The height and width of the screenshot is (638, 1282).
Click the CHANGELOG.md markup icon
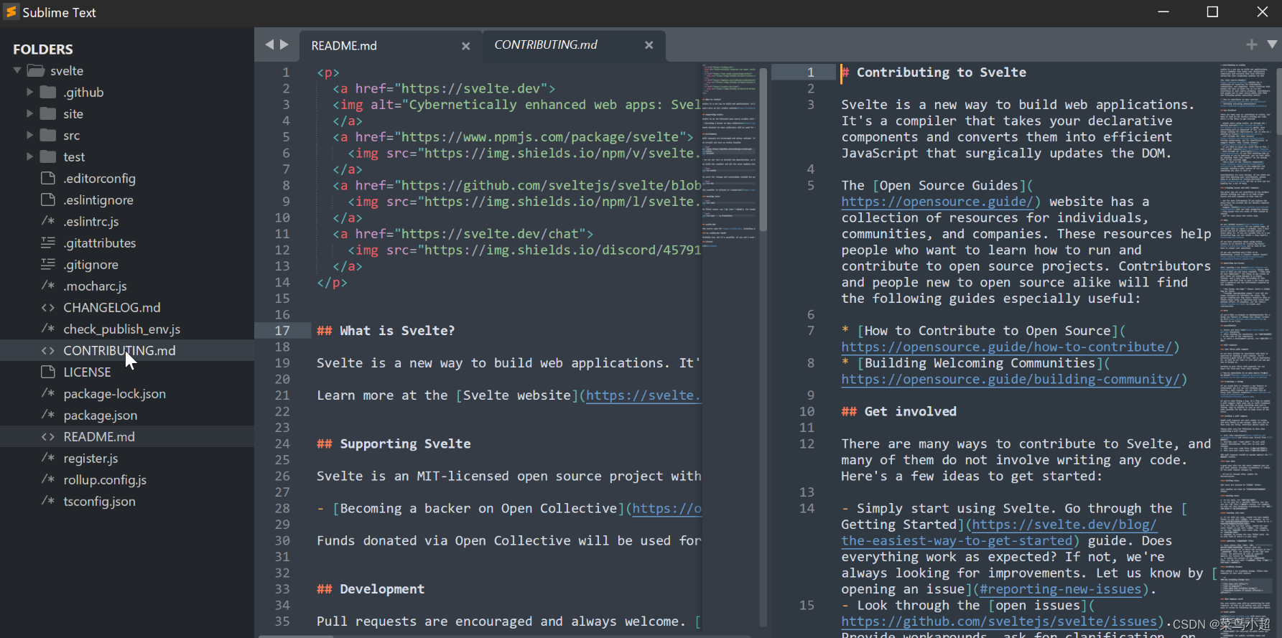point(48,307)
